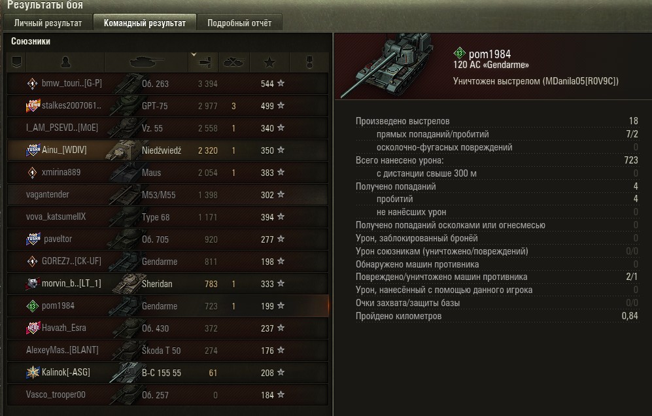Select Ainu_[WDIV] Niedźwiedź row
The height and width of the screenshot is (416, 652).
[x=167, y=150]
